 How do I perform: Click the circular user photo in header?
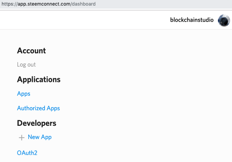(224, 20)
